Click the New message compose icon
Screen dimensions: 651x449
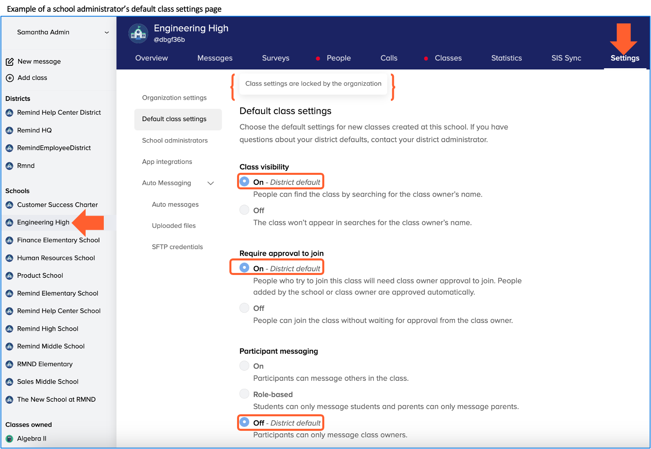10,62
